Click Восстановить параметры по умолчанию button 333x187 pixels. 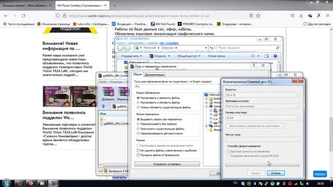[x=254, y=126]
